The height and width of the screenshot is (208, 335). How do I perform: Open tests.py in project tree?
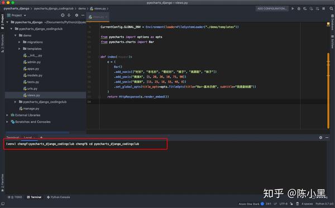[31, 82]
